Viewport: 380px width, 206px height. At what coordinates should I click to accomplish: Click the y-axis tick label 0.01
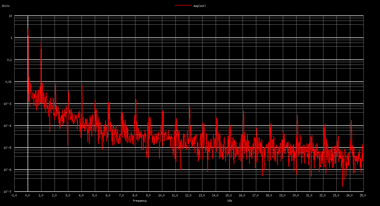coord(9,82)
